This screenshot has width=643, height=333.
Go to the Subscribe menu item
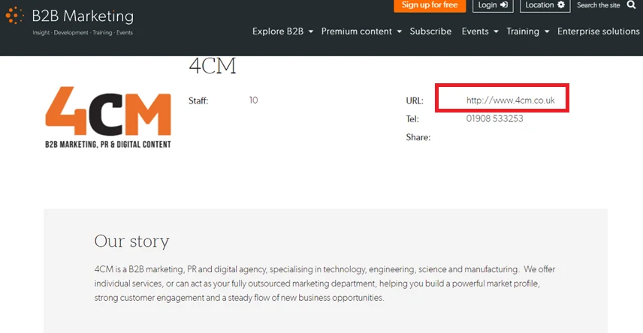[x=430, y=31]
